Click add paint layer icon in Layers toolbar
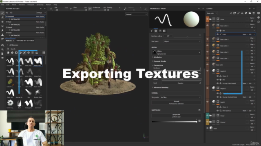Image resolution: width=261 pixels, height=146 pixels. click(238, 13)
